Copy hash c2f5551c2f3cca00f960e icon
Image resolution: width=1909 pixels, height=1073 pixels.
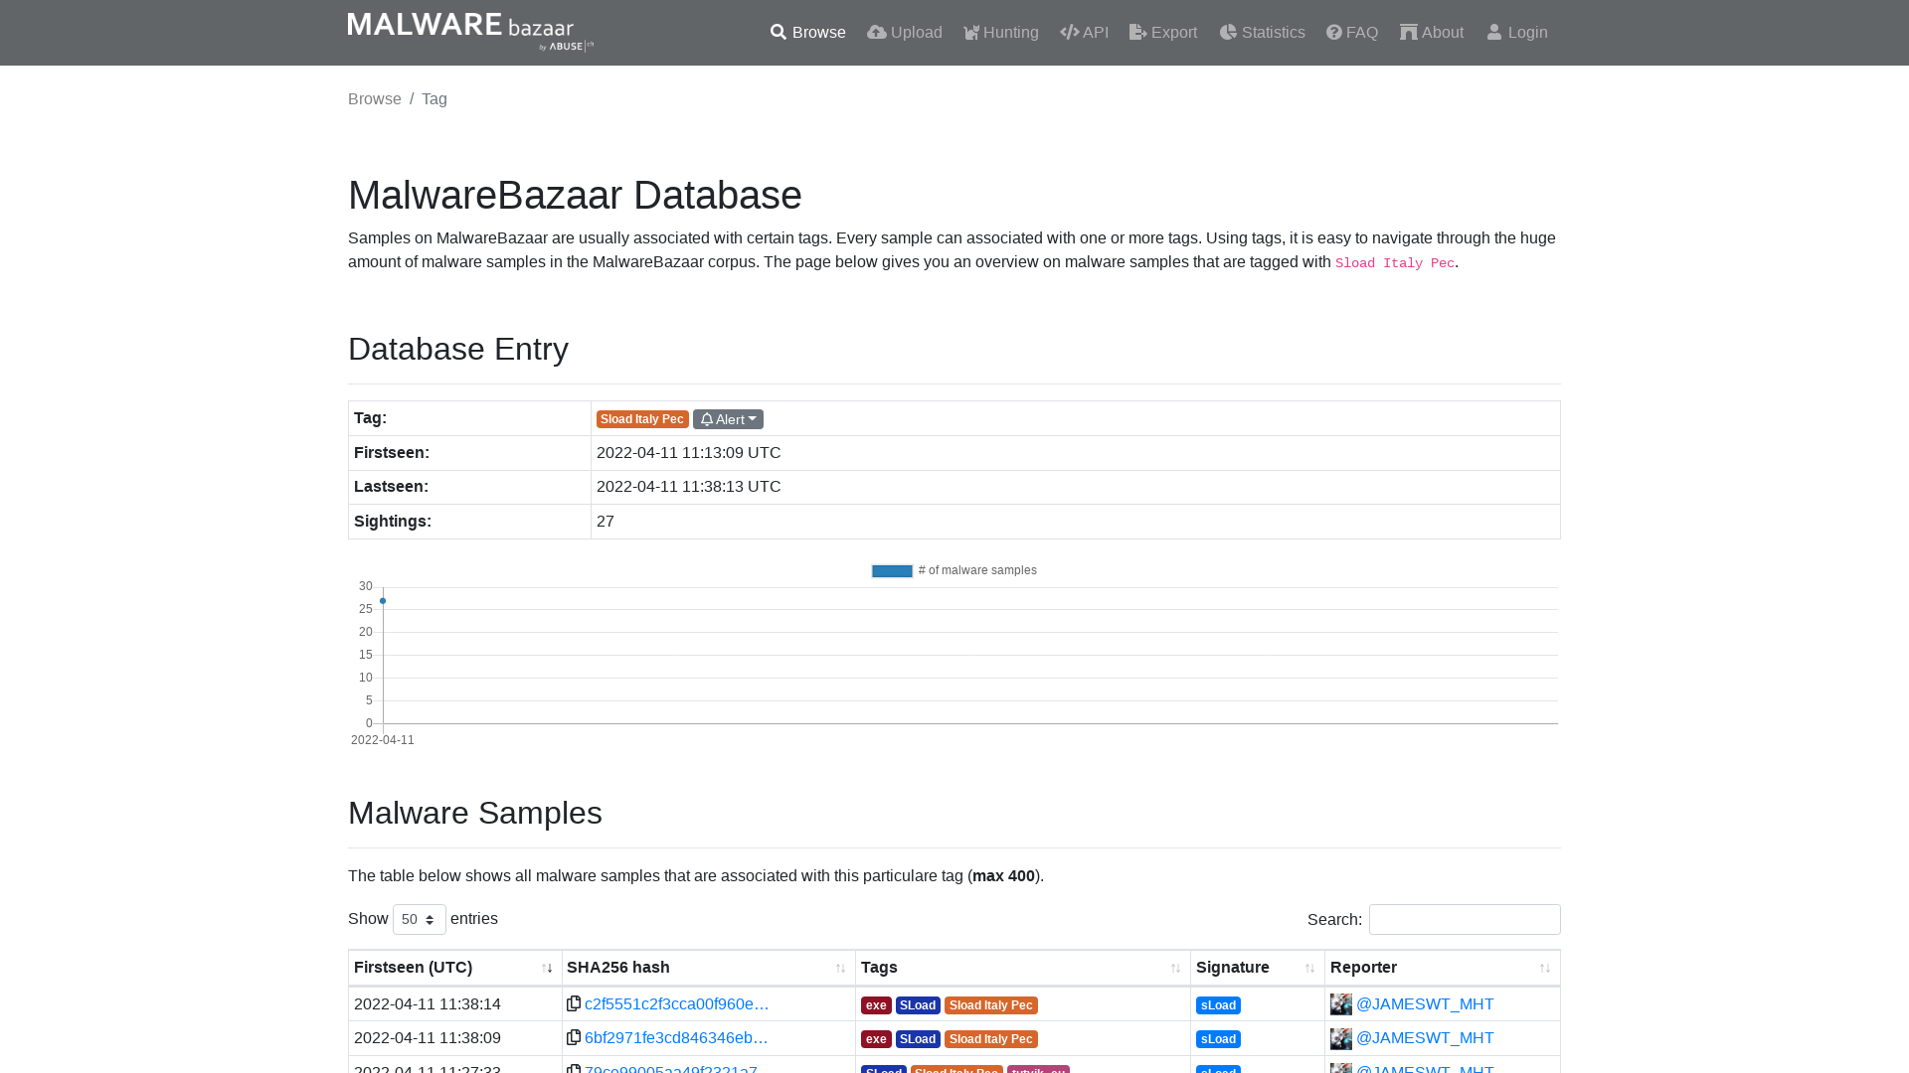574,1003
